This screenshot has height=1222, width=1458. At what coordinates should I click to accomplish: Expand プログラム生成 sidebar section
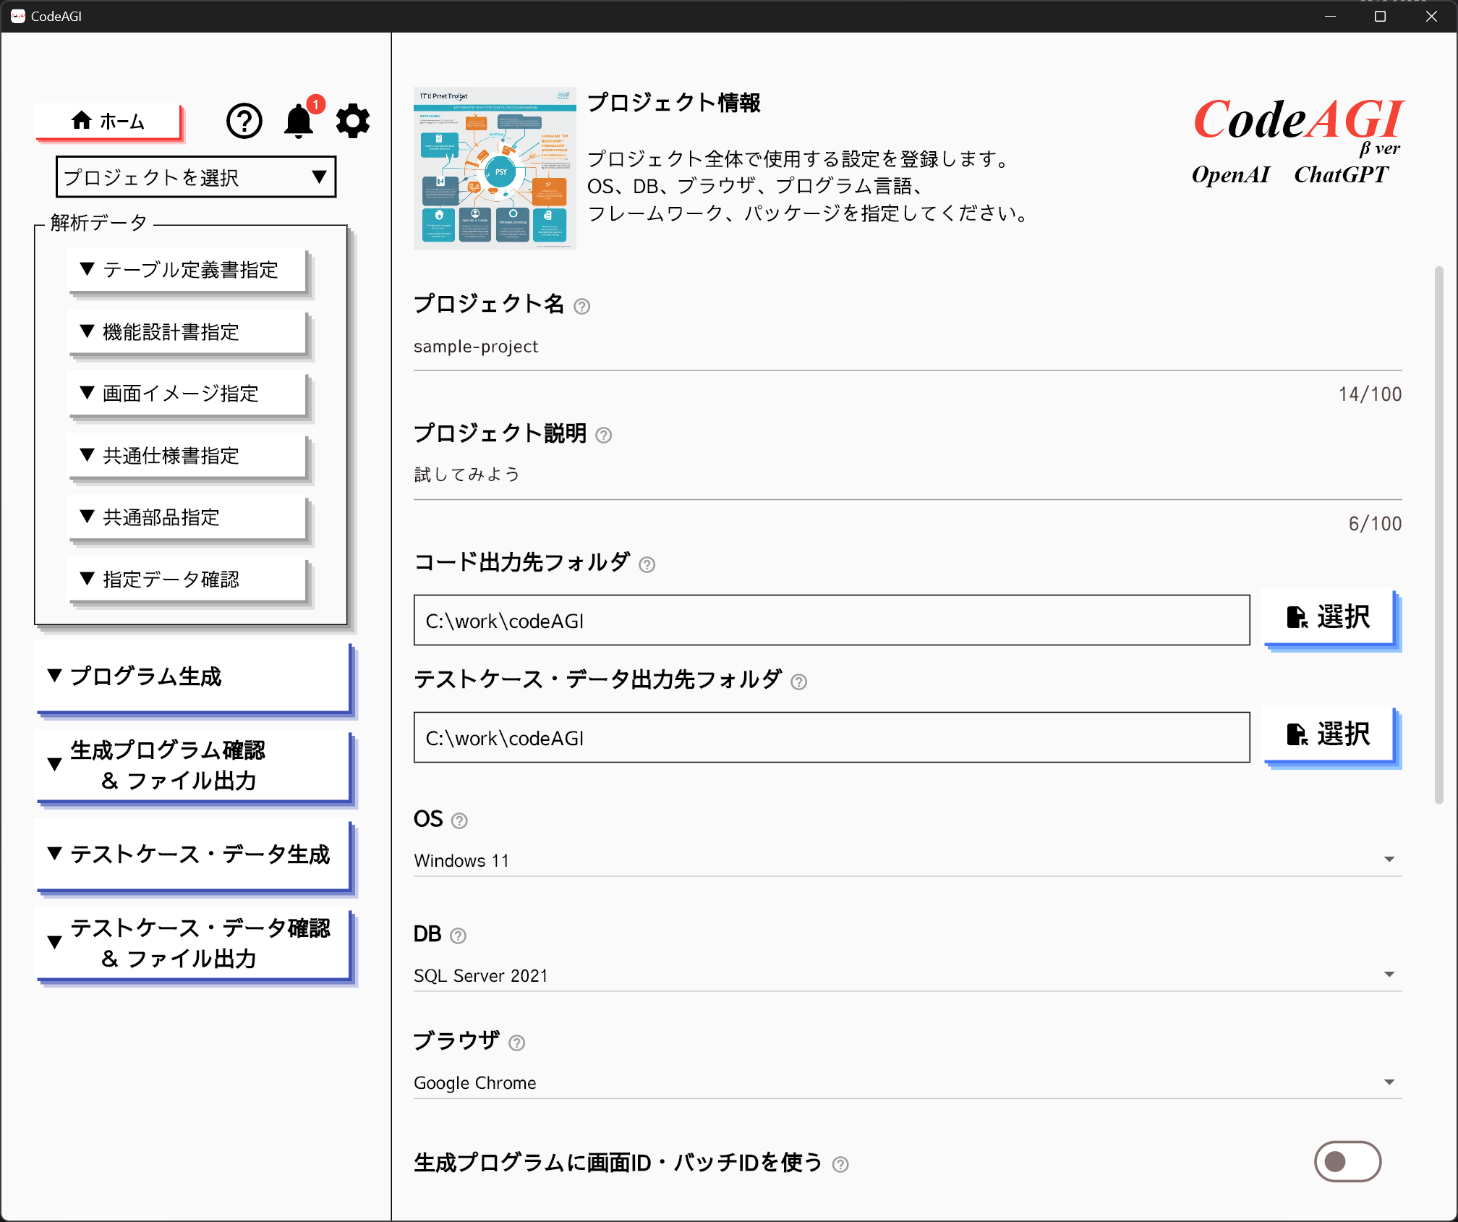[193, 677]
